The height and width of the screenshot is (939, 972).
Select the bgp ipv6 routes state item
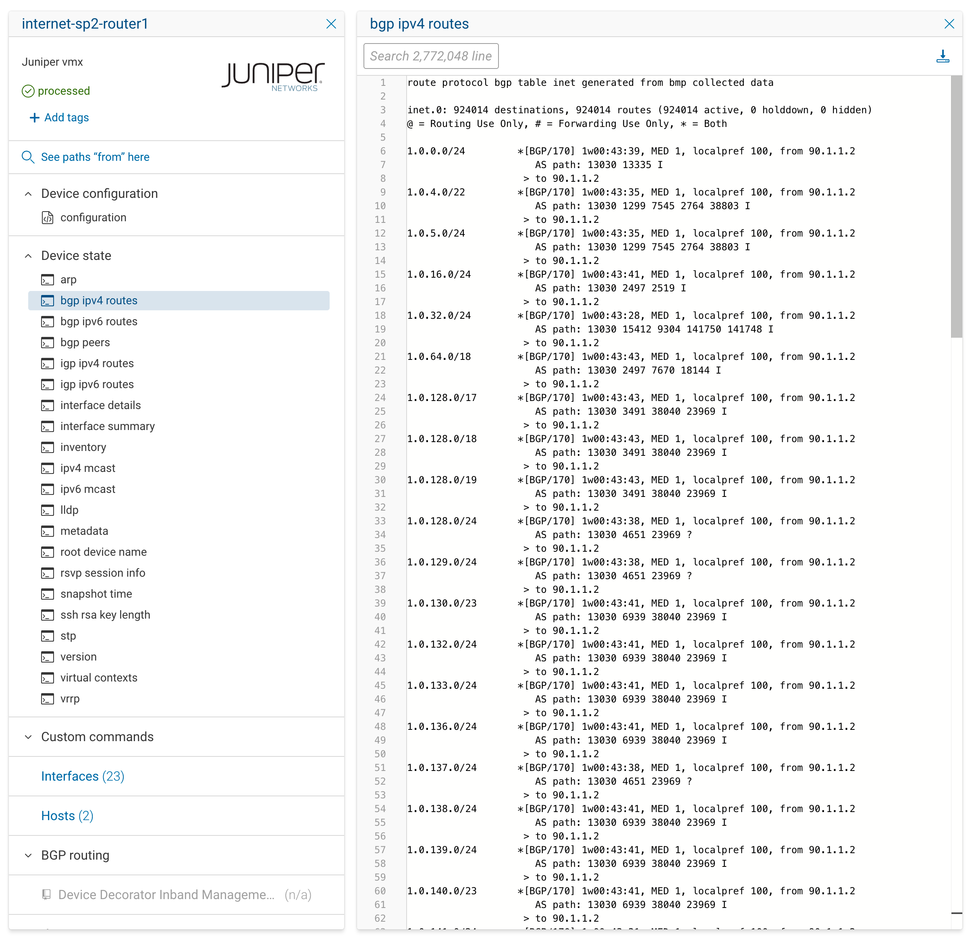99,322
